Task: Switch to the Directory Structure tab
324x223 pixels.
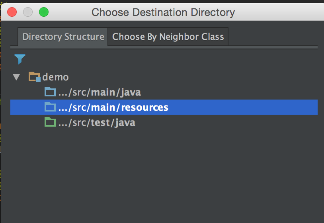Action: (63, 37)
